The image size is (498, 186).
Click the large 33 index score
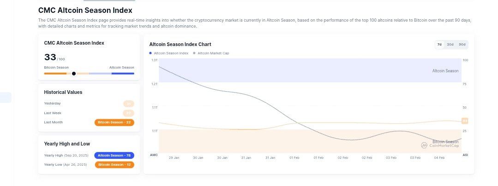(50, 57)
